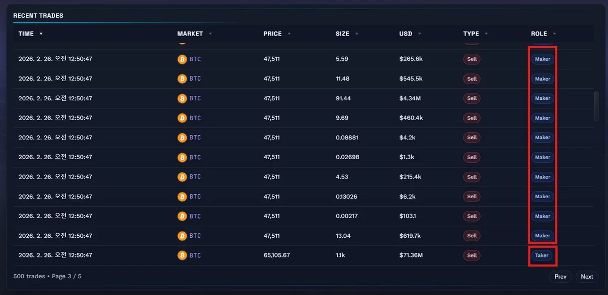Sort by the PRICE column header arrow
This screenshot has width=608, height=295.
click(x=289, y=34)
